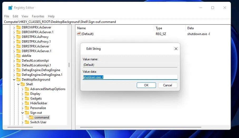Viewport: 239px width, 138px height.
Task: Click the HideTaskbar folder icon
Action: coord(27,103)
